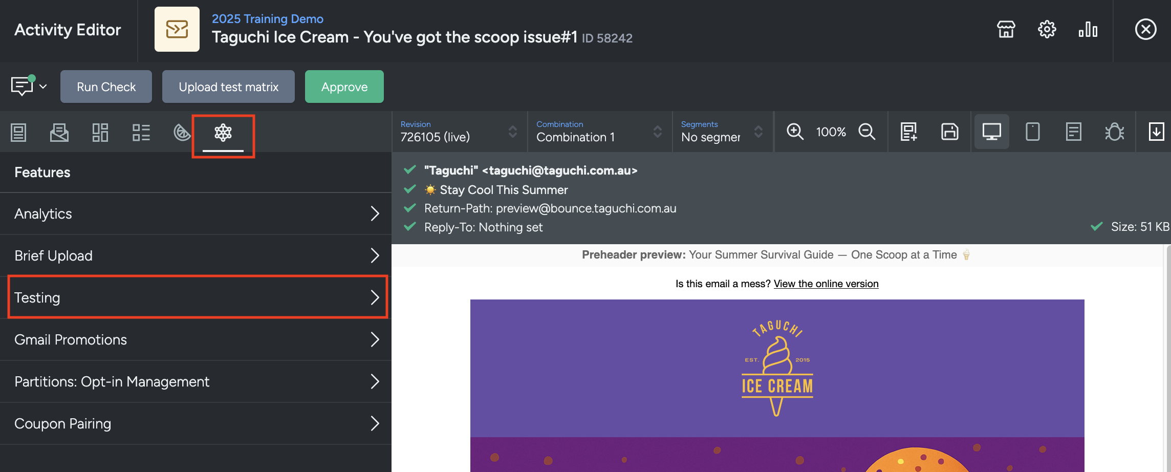1171x472 pixels.
Task: Expand the Coupon Pairing chevron arrow
Action: 375,423
